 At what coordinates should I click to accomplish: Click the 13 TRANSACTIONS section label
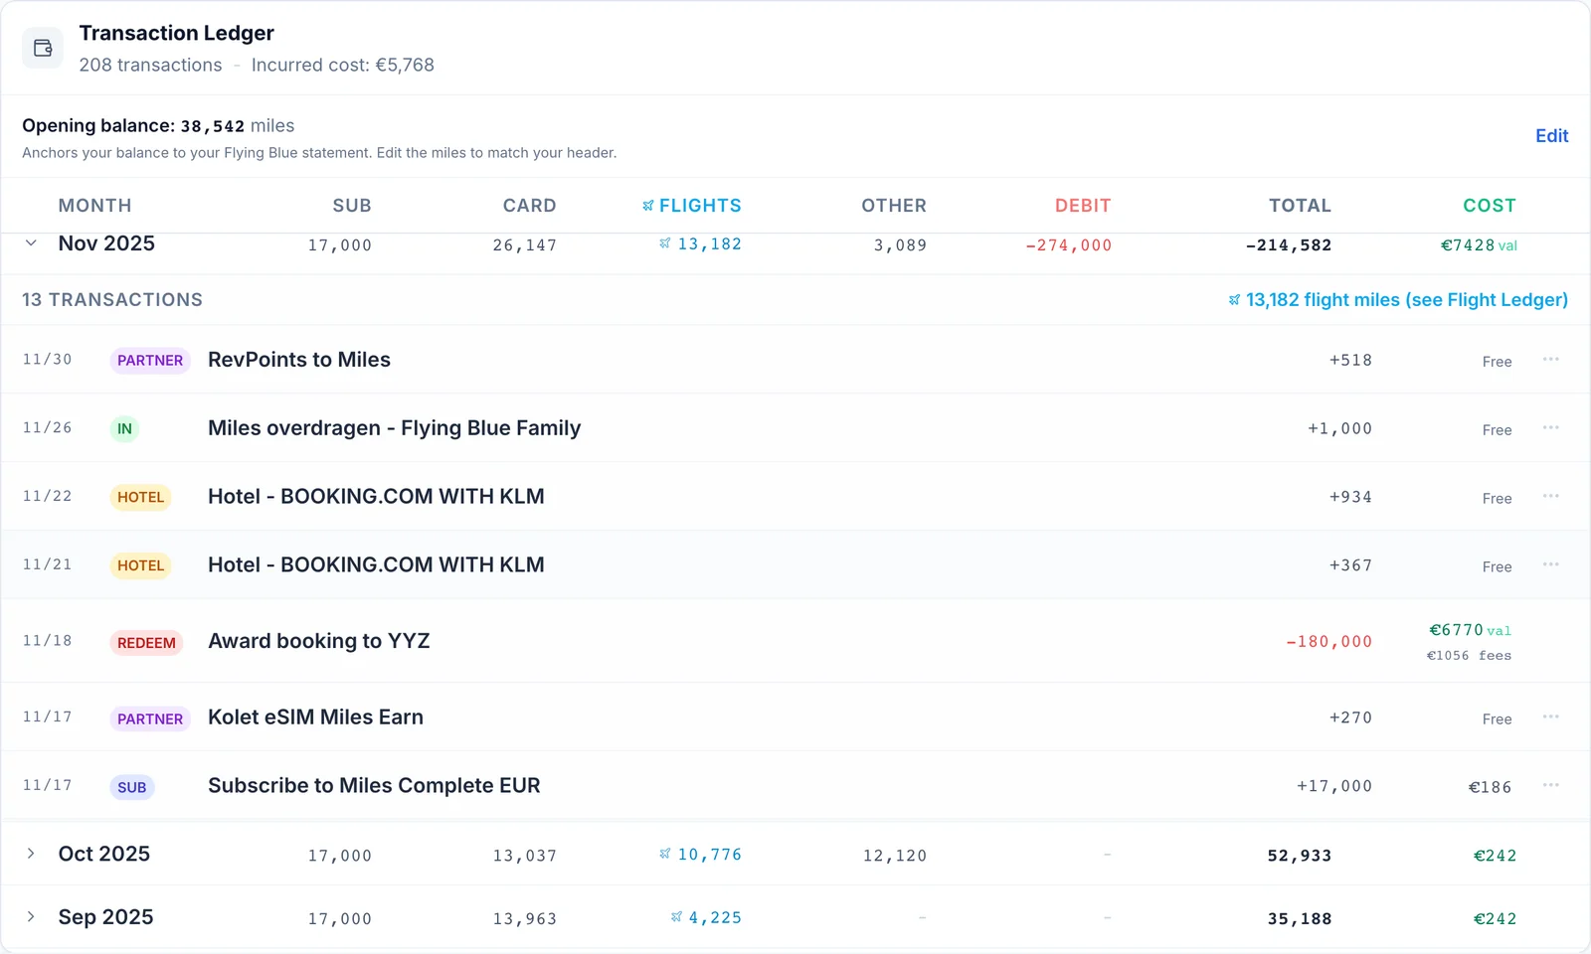tap(112, 300)
